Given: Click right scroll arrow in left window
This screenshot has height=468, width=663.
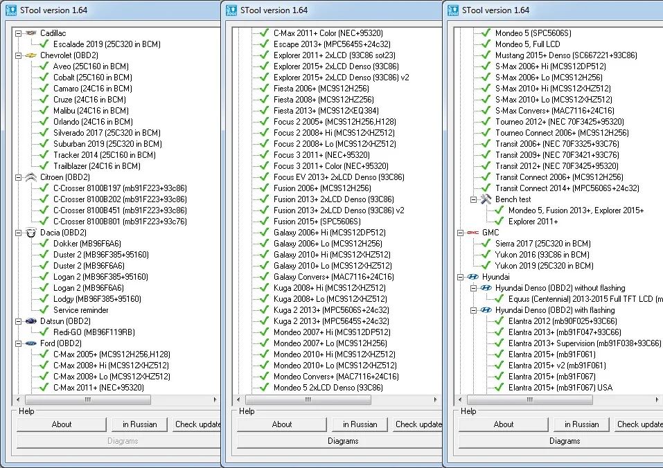Looking at the screenshot, I should pyautogui.click(x=215, y=399).
